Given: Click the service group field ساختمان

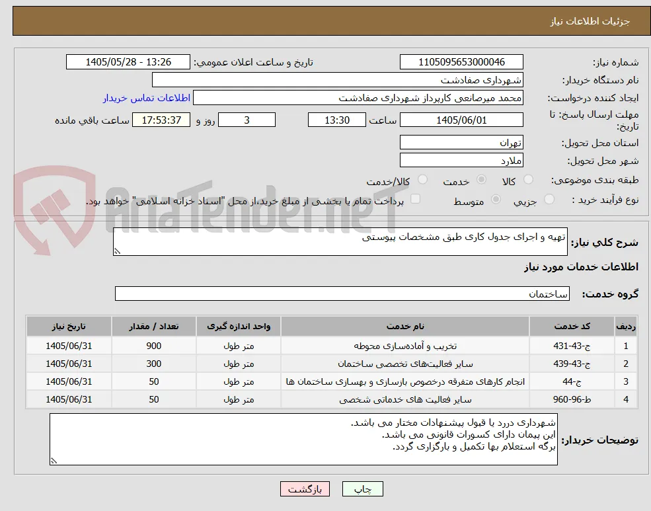Looking at the screenshot, I should click(342, 294).
